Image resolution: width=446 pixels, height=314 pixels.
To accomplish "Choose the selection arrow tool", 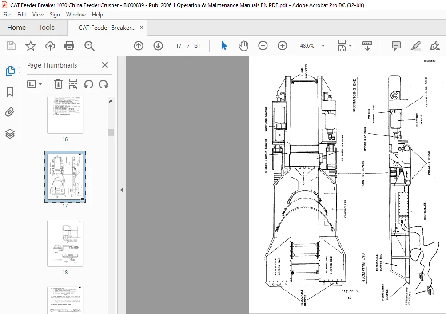I will pos(224,46).
